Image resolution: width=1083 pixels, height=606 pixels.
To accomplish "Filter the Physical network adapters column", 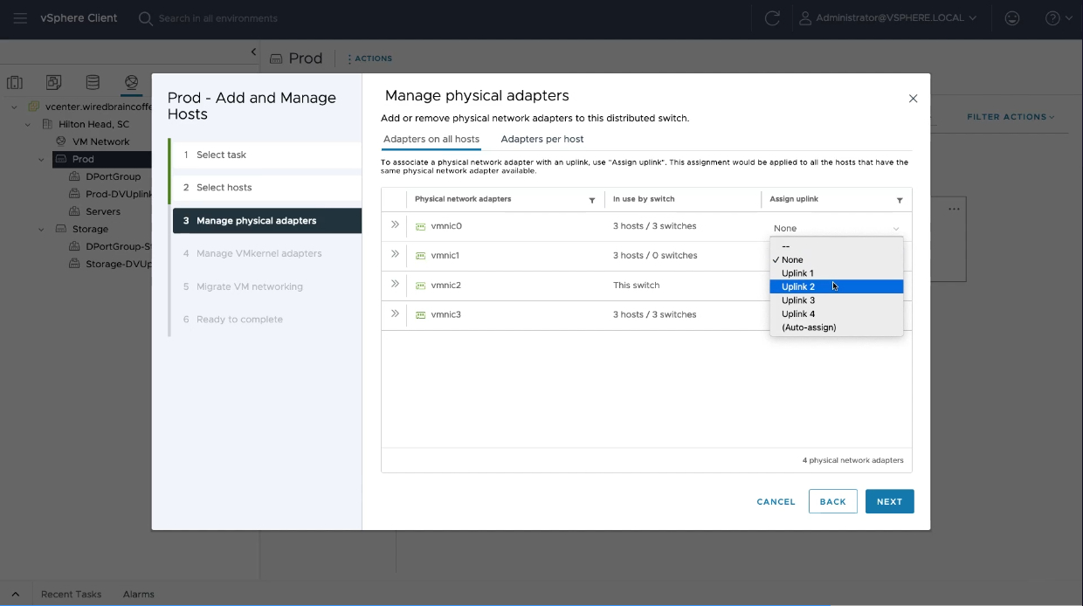I will (592, 200).
